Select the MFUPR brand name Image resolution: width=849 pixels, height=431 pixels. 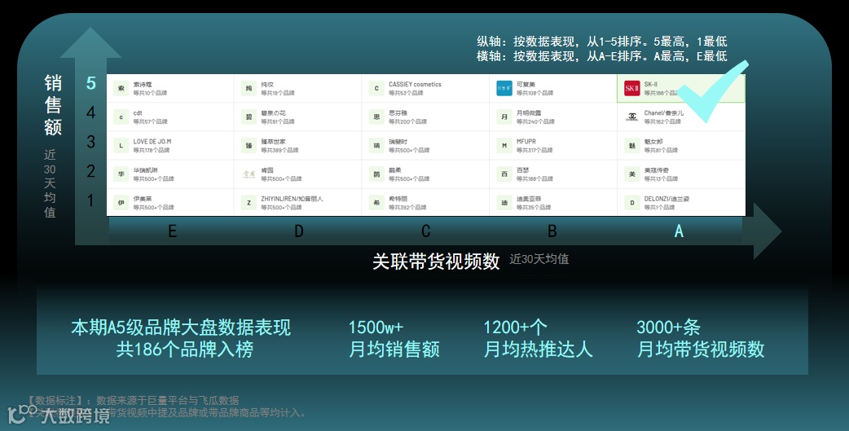tap(526, 142)
